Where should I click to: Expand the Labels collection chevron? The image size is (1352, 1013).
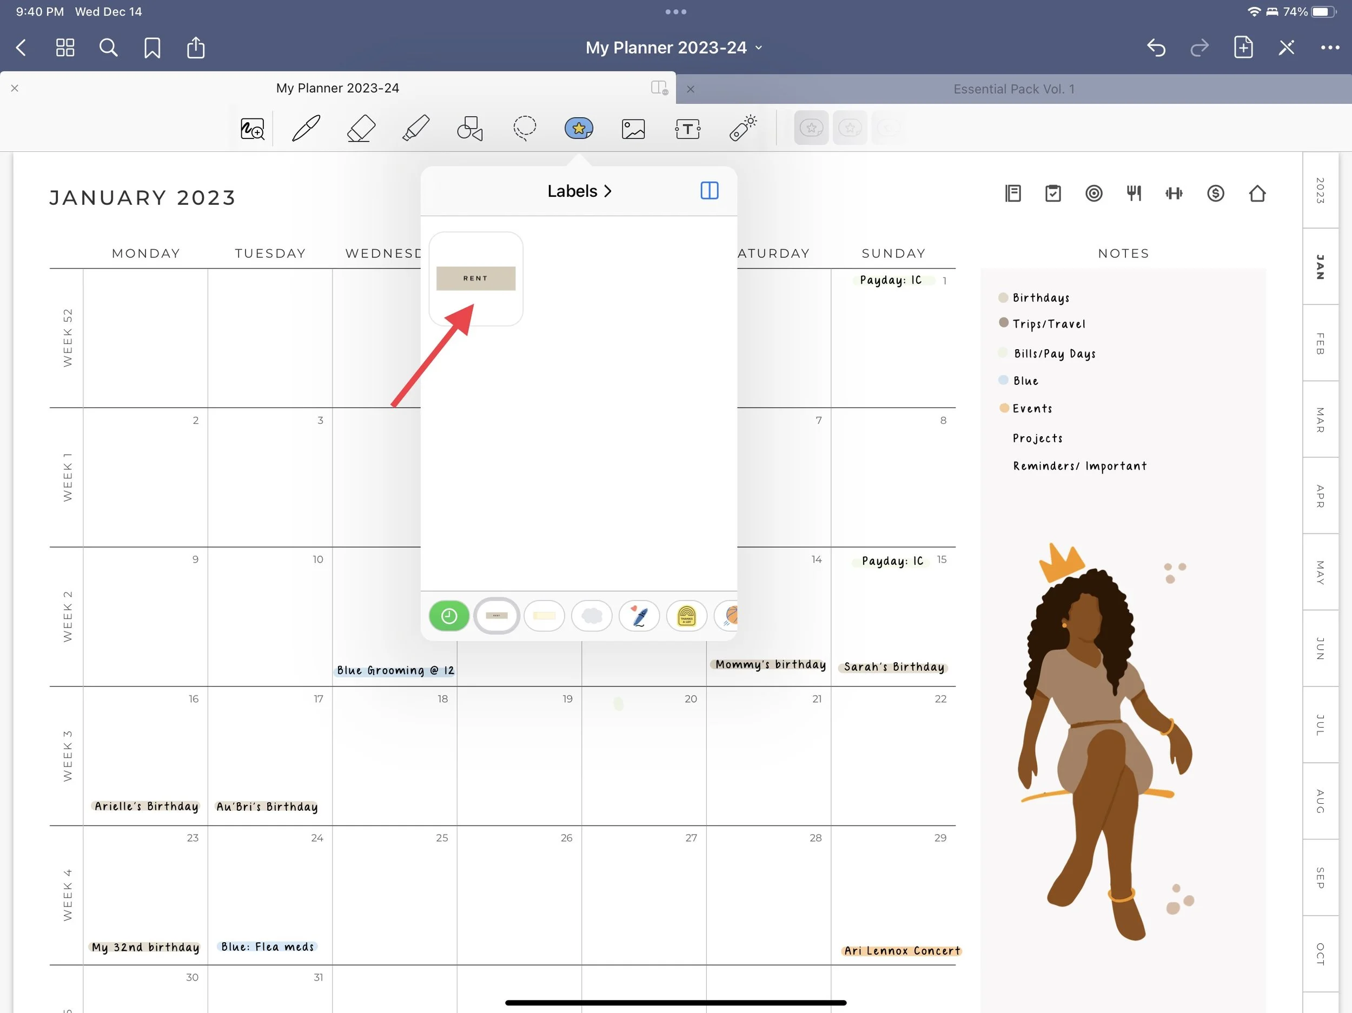607,191
